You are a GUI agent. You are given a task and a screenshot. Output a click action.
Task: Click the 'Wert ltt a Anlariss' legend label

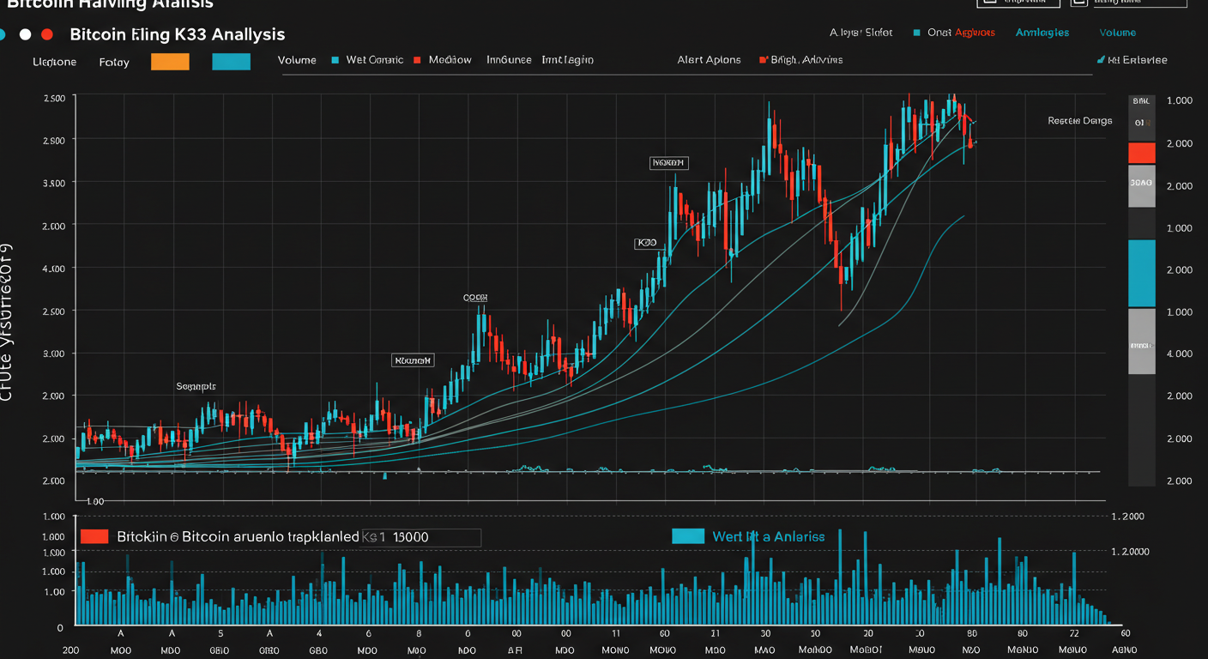(x=769, y=536)
